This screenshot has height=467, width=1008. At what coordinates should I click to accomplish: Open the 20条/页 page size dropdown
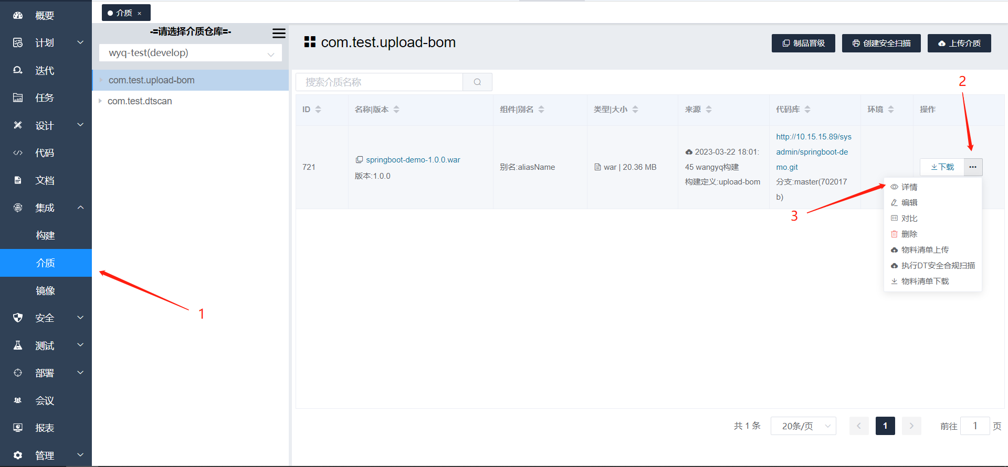tap(803, 426)
